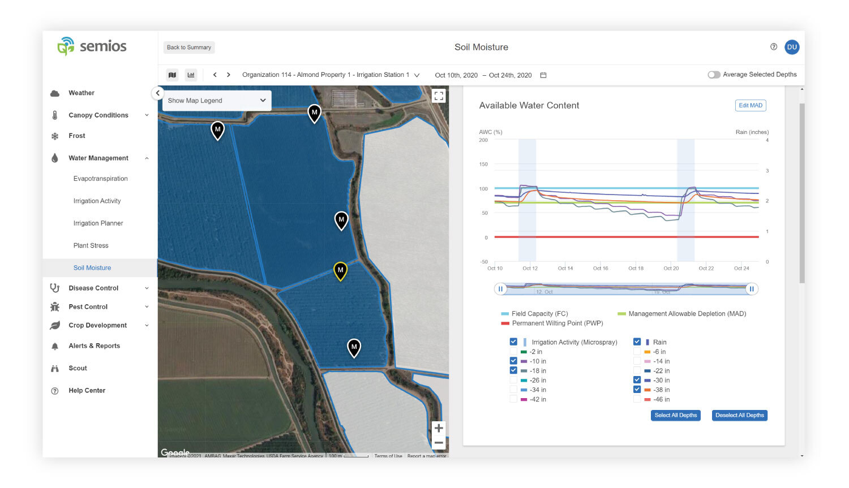Click left handle of chart range slider
This screenshot has height=488, width=849.
coord(500,289)
